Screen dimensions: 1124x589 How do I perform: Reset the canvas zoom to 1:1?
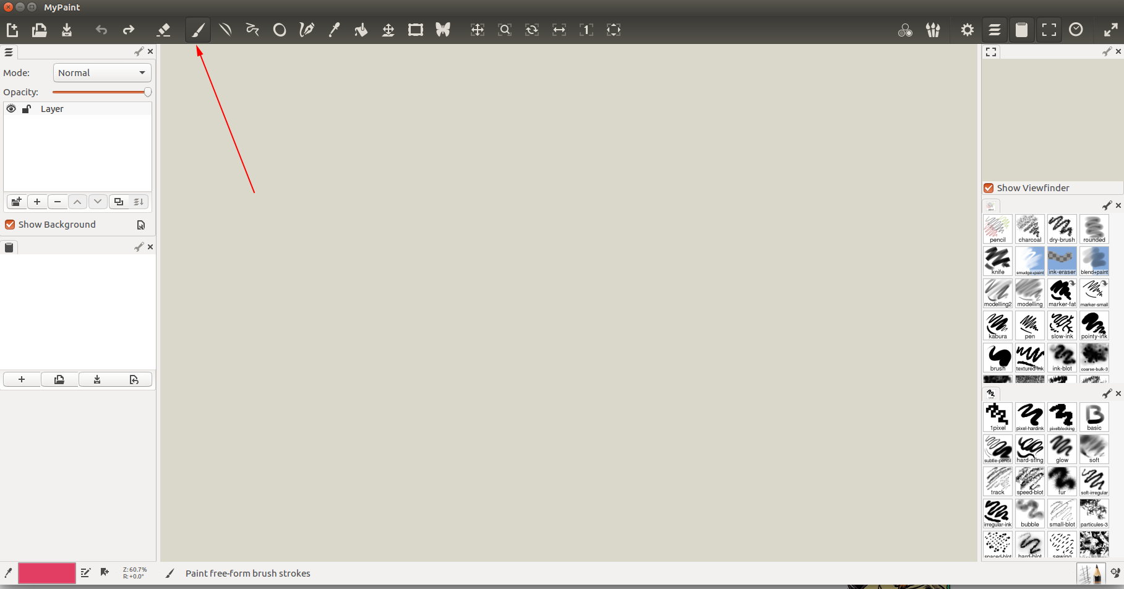click(586, 29)
